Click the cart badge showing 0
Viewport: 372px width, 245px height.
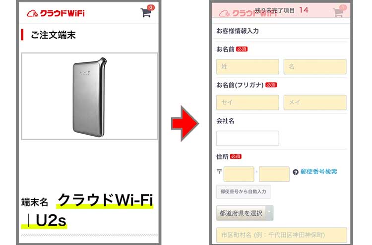(151, 7)
